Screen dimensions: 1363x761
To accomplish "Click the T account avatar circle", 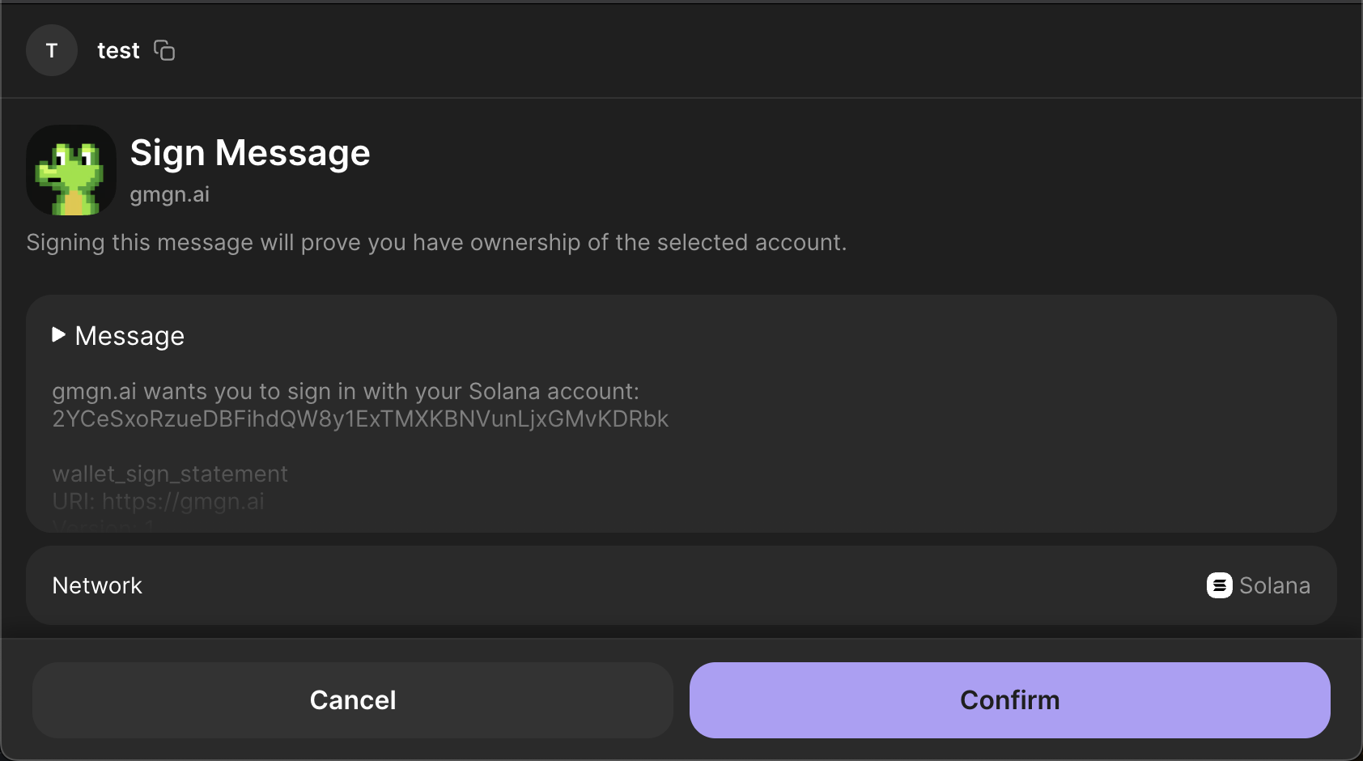I will 52,51.
